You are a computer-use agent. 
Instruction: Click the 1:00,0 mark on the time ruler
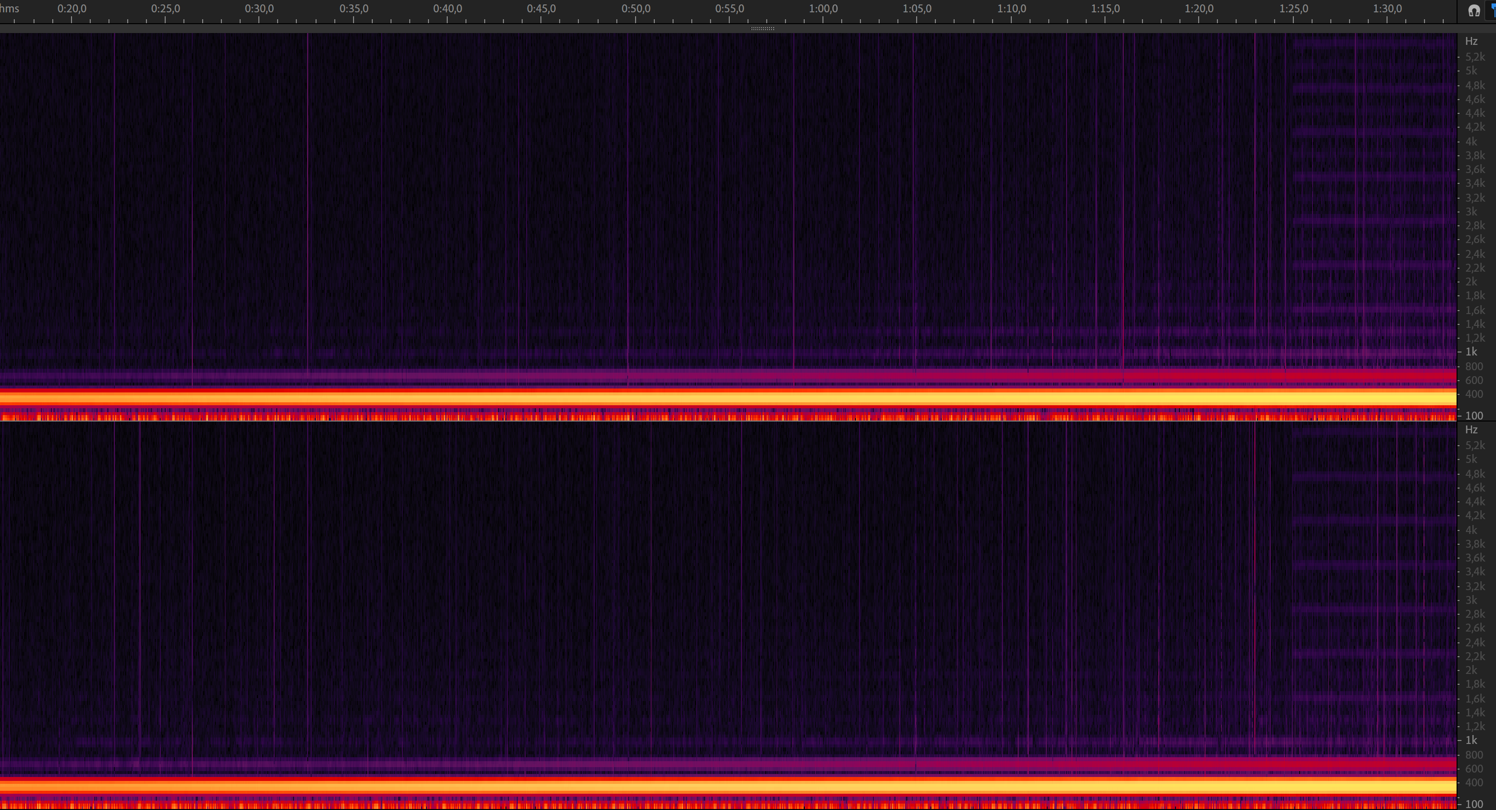coord(823,9)
